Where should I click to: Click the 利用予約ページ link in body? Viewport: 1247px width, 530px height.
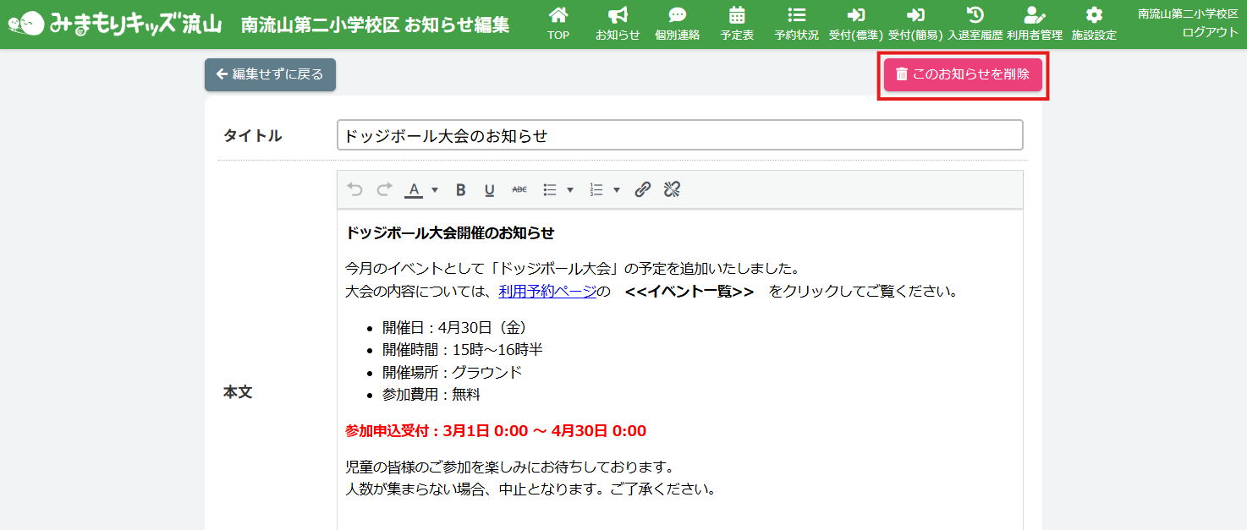click(547, 292)
